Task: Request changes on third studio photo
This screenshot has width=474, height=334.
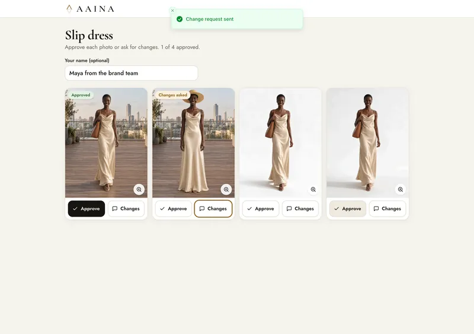Action: click(300, 209)
